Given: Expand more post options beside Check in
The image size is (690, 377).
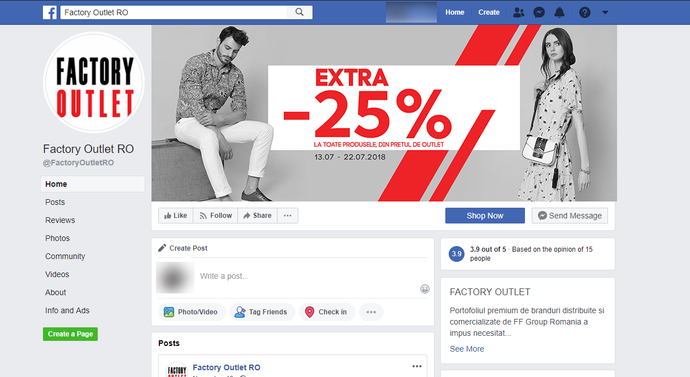Looking at the screenshot, I should (371, 312).
